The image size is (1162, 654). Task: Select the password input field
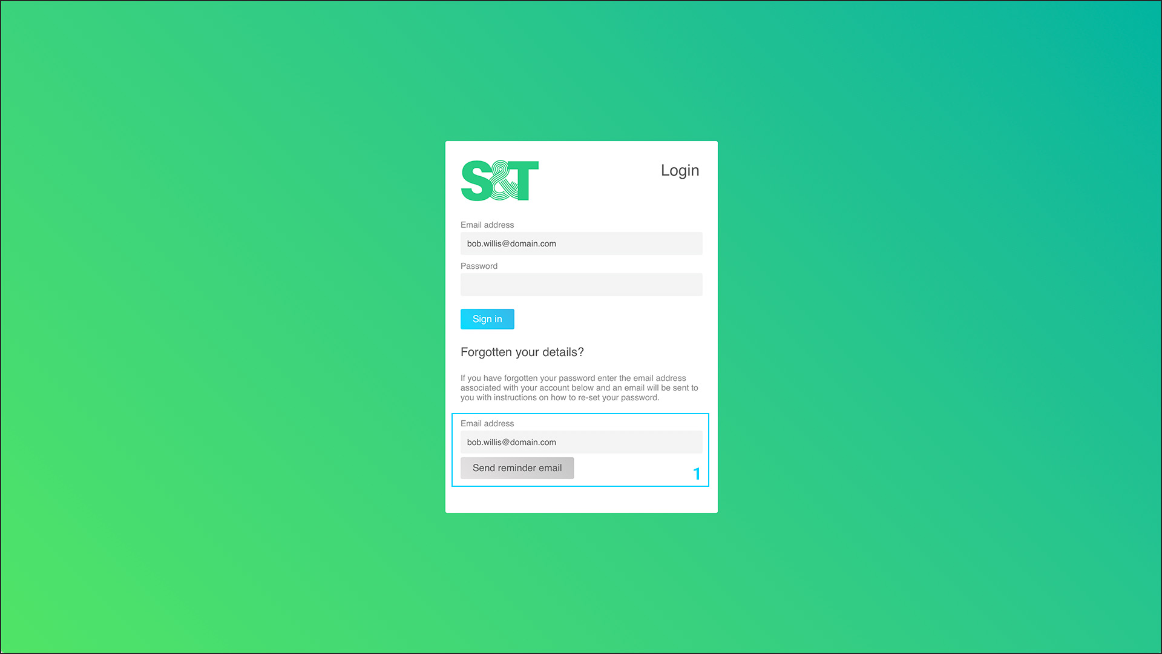pos(581,284)
